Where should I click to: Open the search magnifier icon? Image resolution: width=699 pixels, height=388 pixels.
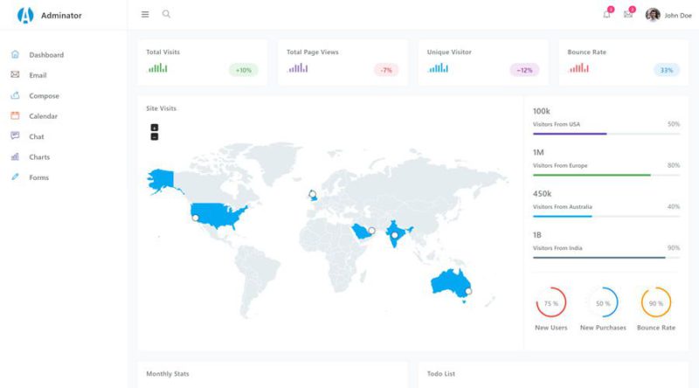tap(166, 14)
